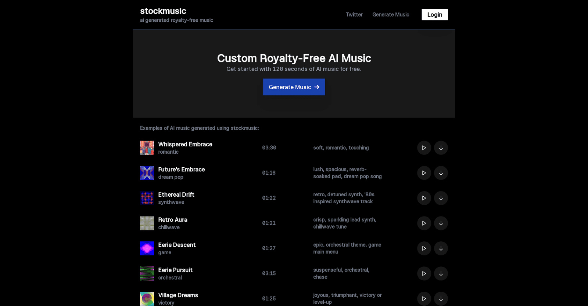This screenshot has height=306, width=588.
Task: Click the Whispered Embrace album artwork
Action: click(x=147, y=148)
